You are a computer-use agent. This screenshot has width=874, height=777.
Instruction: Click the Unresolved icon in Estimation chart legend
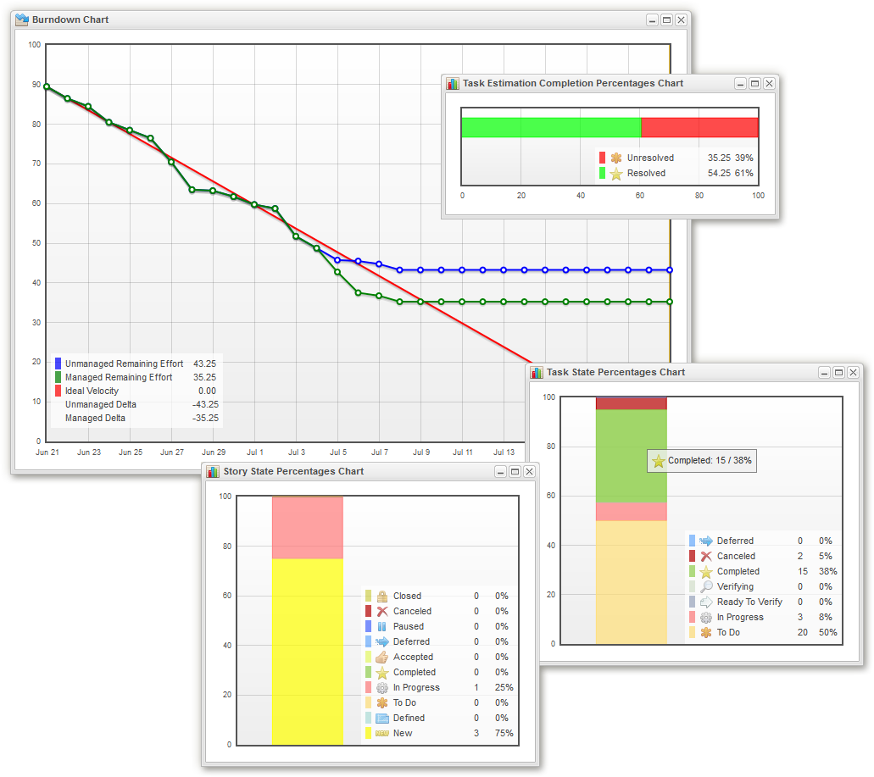pos(616,158)
